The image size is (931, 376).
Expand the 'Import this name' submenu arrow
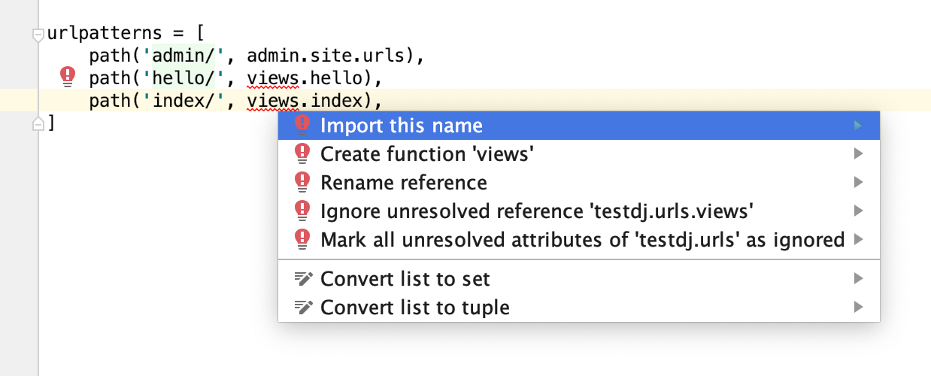(x=858, y=126)
